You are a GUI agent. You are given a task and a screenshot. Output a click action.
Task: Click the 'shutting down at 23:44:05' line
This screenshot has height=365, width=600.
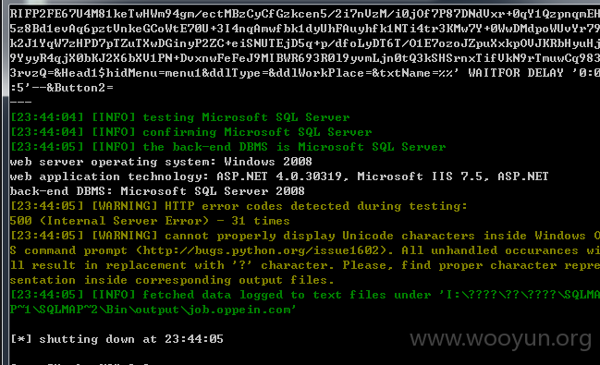point(116,339)
